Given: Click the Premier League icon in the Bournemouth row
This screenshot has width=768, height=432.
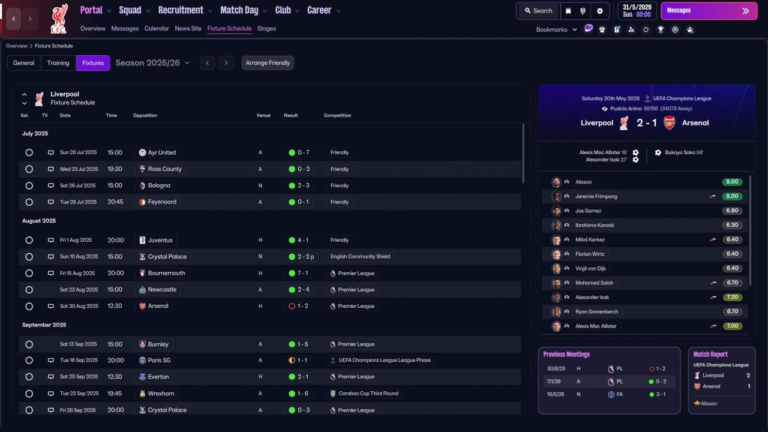Looking at the screenshot, I should [x=333, y=274].
